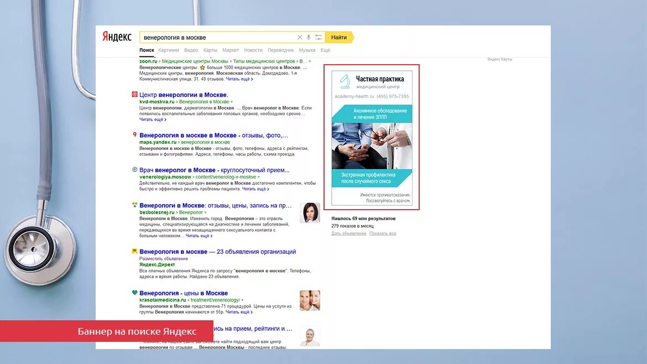Image resolution: width=647 pixels, height=364 pixels.
Task: Click the Яндекс.Директ yellow favicon
Action: click(134, 251)
